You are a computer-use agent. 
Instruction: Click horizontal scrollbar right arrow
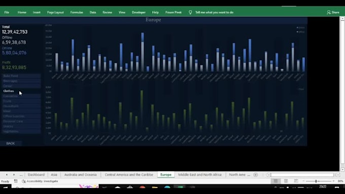338,175
